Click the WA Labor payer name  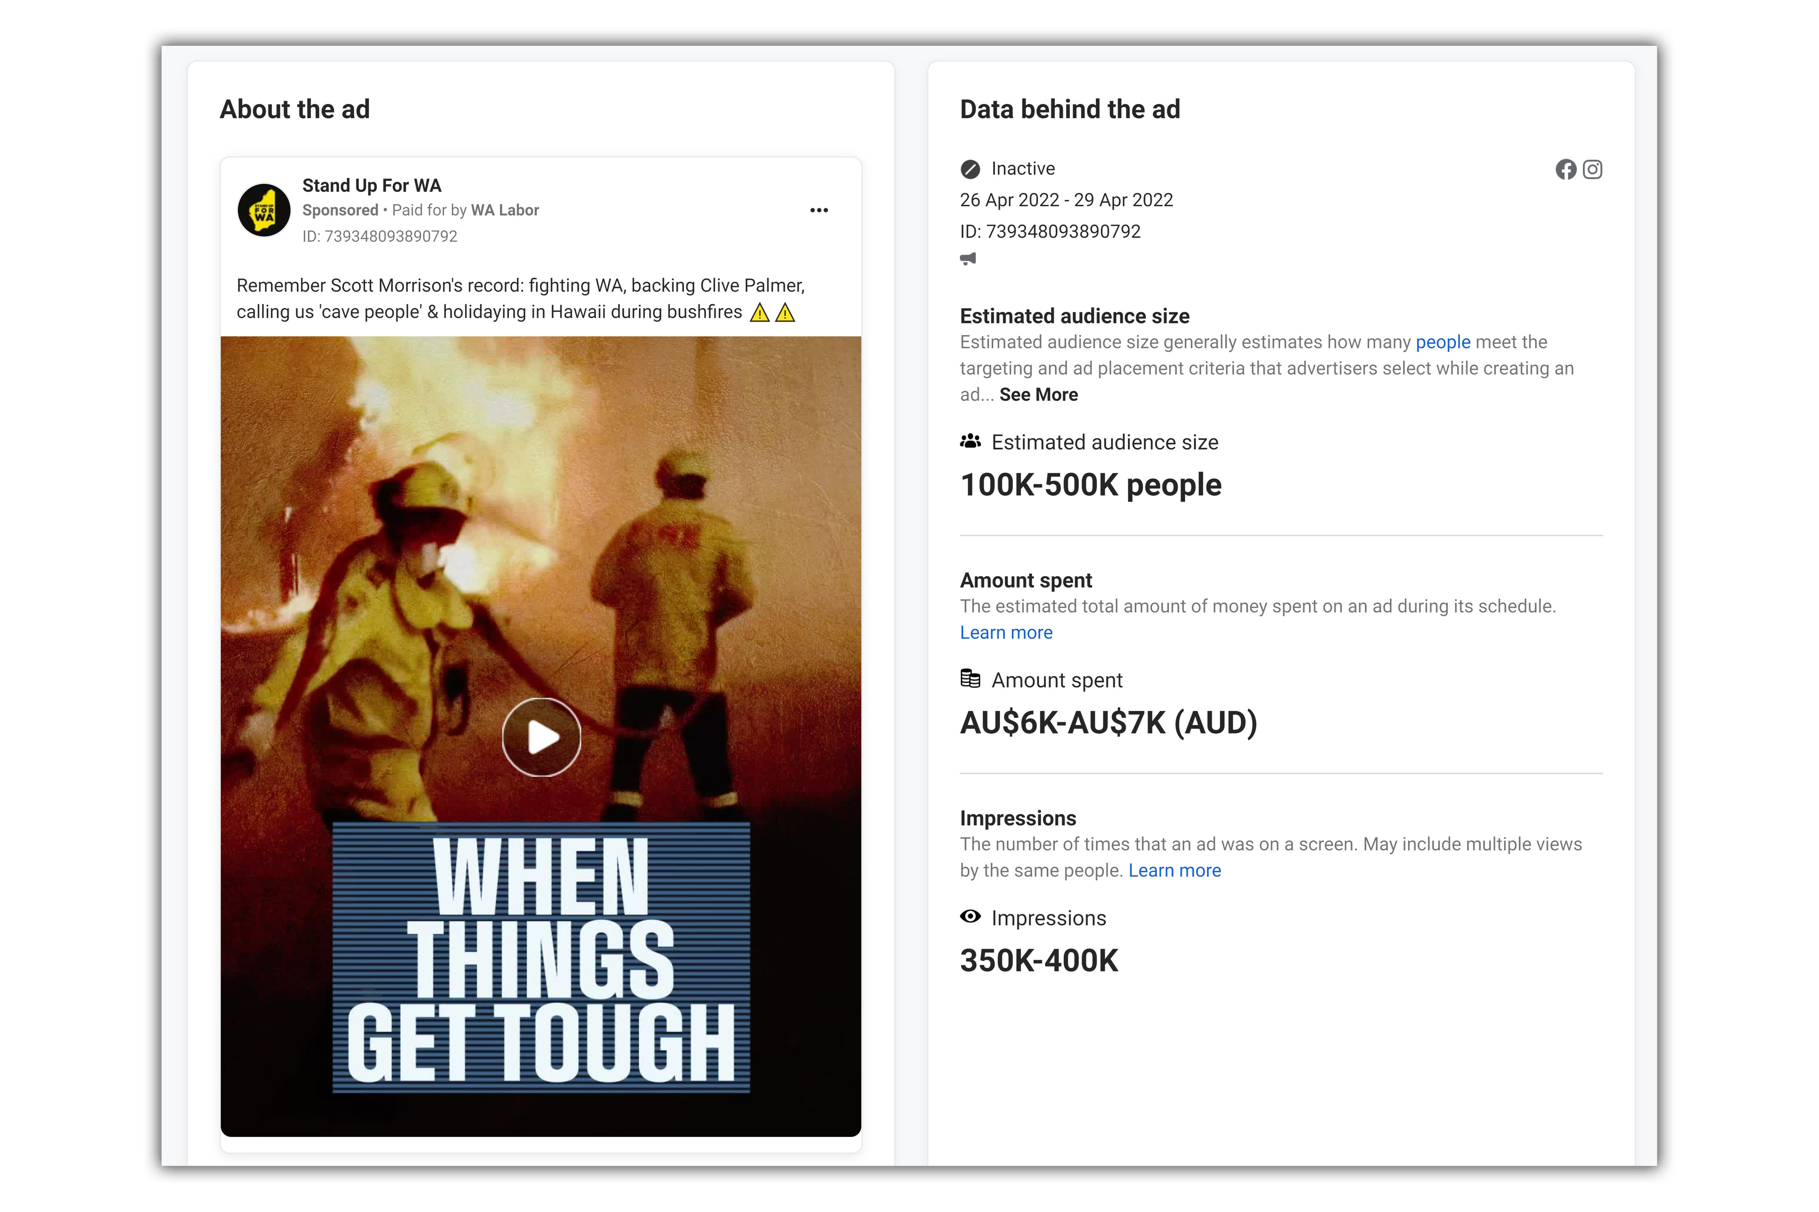tap(504, 210)
